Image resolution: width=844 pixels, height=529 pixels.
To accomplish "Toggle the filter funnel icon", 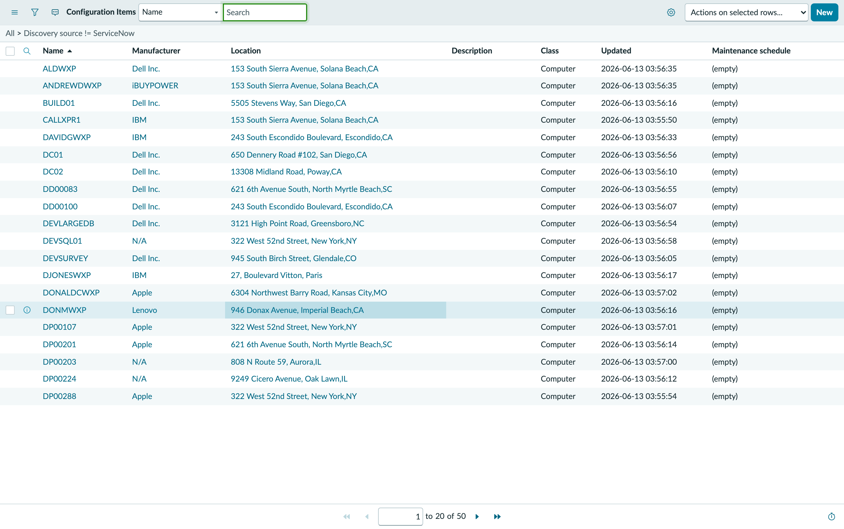I will point(35,13).
